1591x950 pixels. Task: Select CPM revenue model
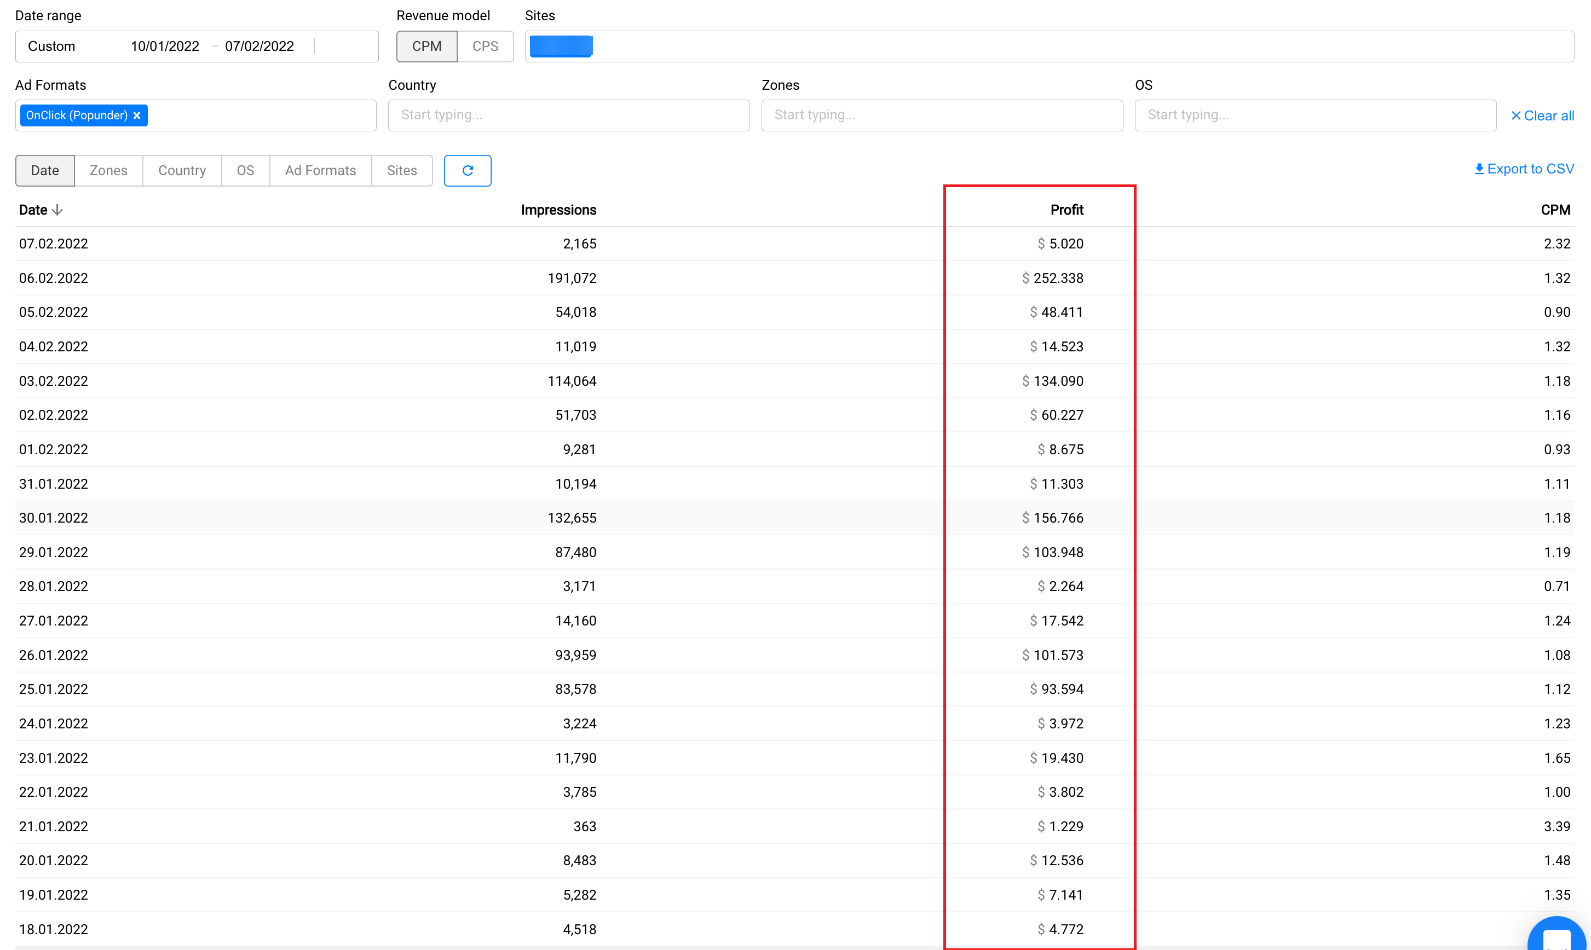point(426,46)
